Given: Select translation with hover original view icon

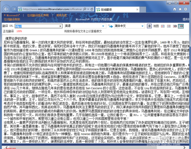Looking at the screenshot, I should (x=181, y=26).
